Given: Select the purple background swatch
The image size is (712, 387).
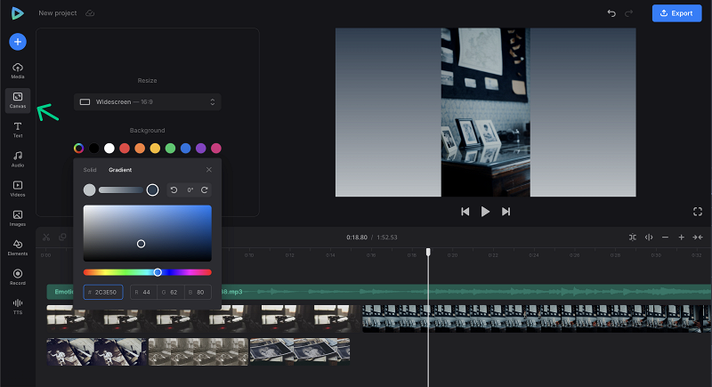Looking at the screenshot, I should pos(201,149).
